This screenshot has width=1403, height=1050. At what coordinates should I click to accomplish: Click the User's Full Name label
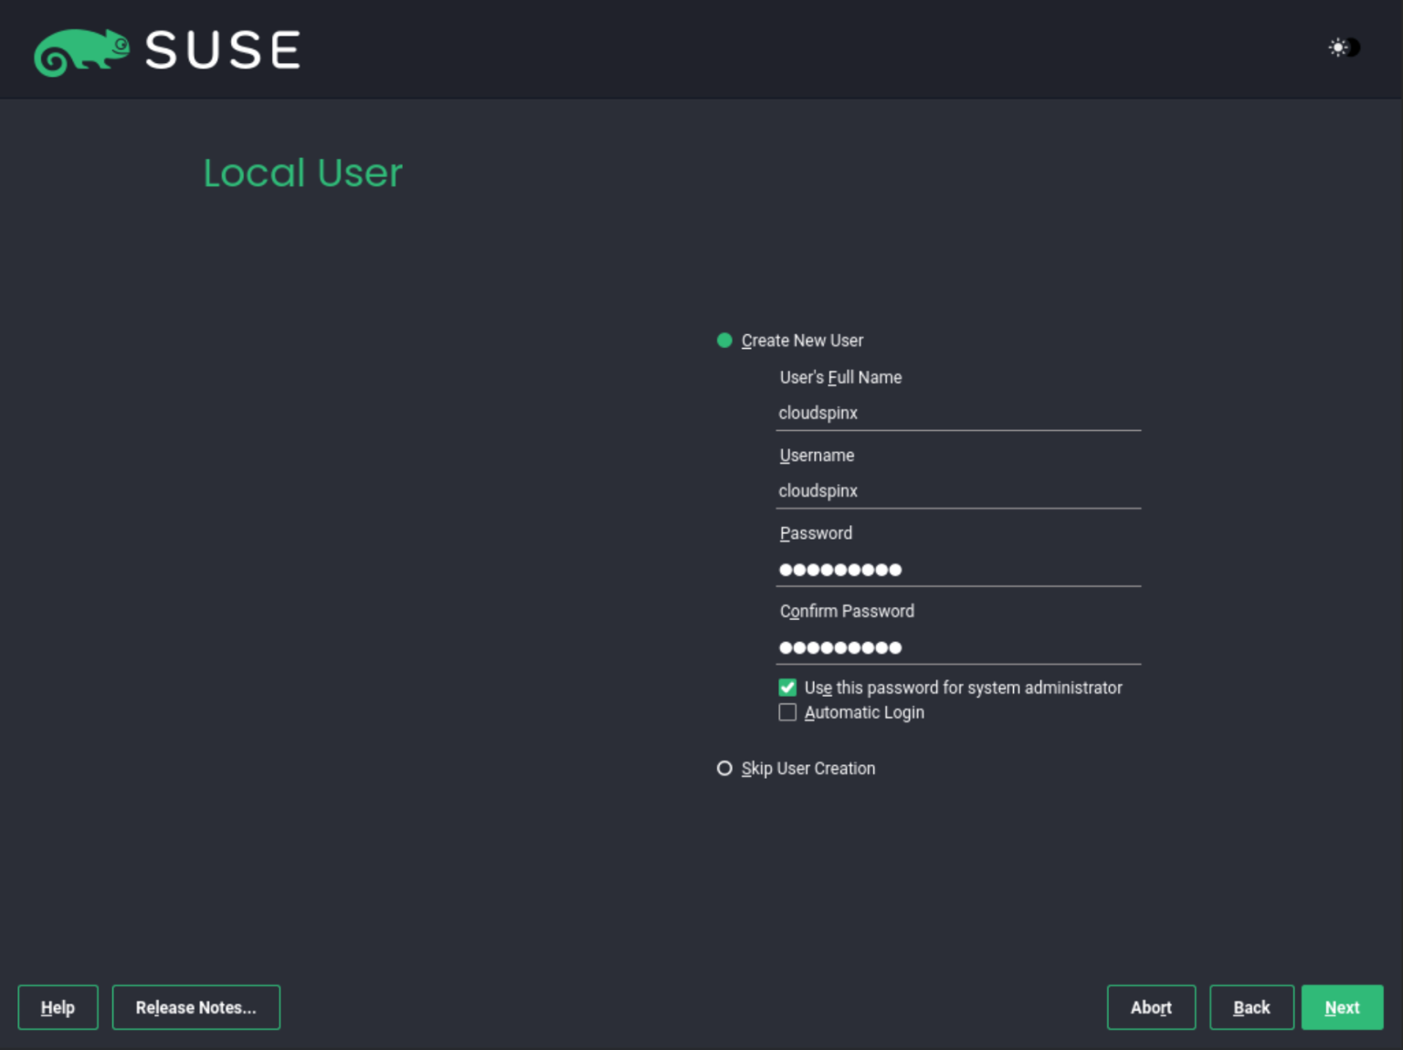[x=839, y=377]
